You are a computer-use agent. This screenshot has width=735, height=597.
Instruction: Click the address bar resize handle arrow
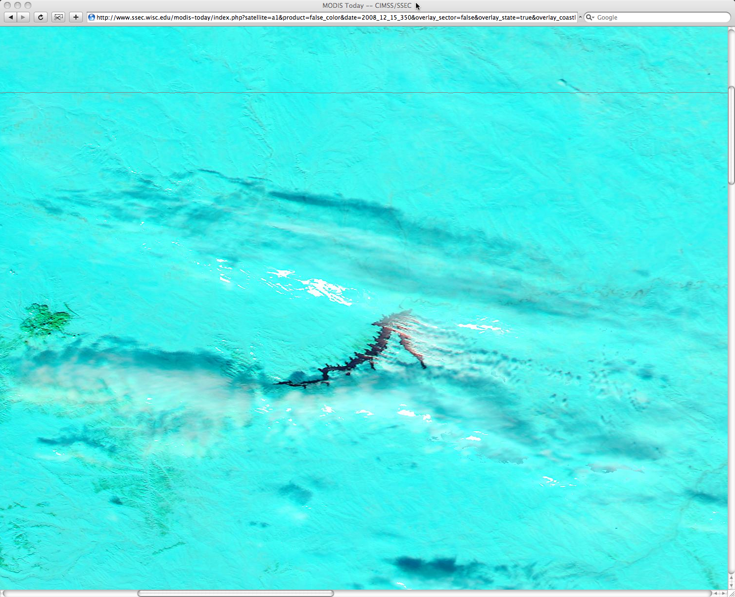[580, 17]
